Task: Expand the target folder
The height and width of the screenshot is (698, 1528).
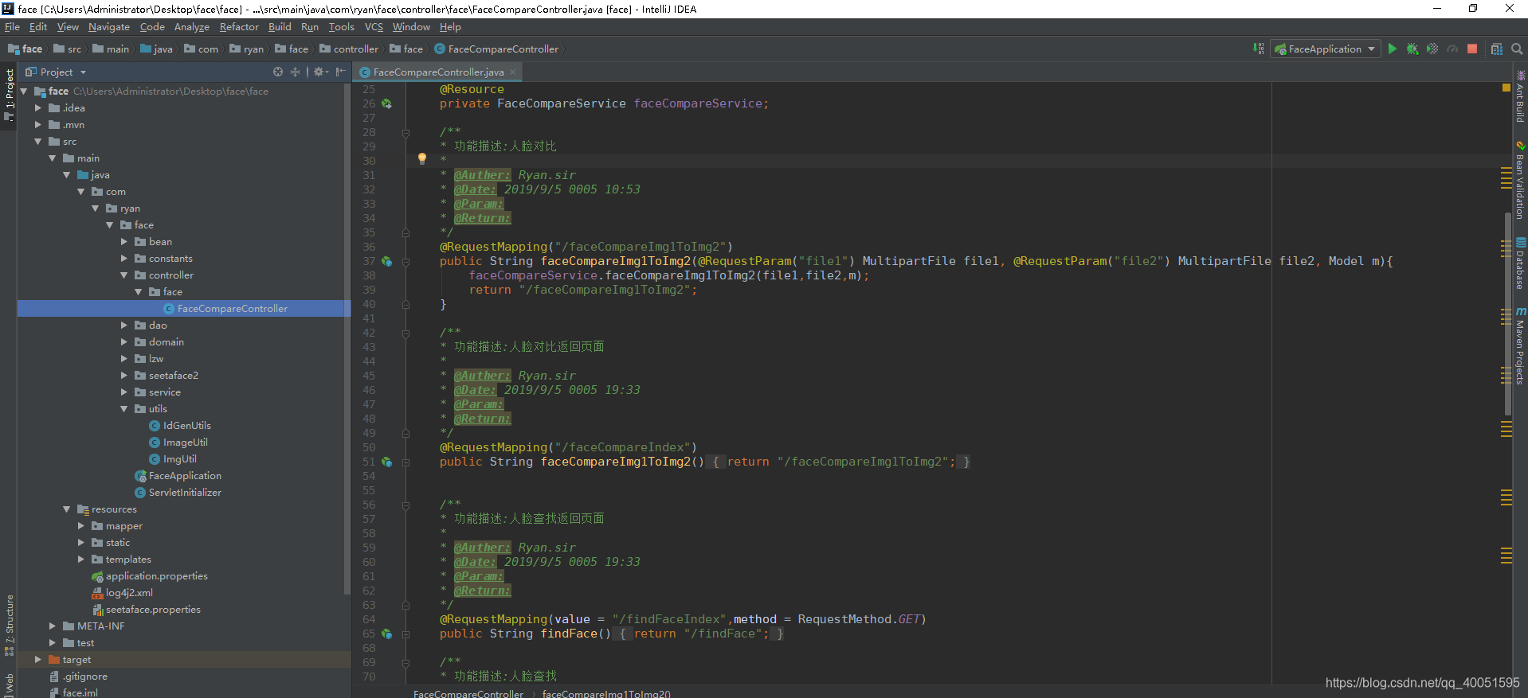Action: (x=37, y=659)
